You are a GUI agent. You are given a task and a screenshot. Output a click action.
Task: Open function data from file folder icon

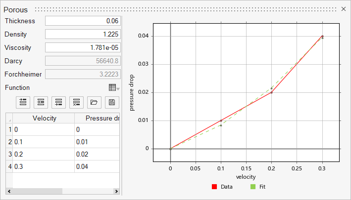click(94, 102)
